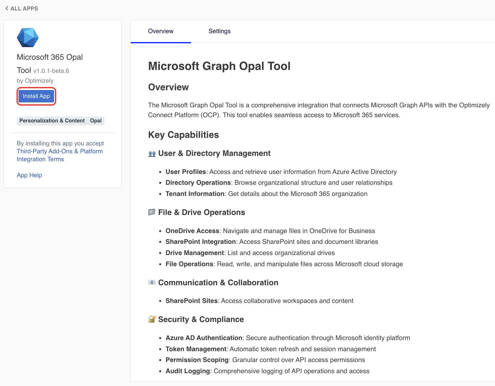Image resolution: width=495 pixels, height=386 pixels.
Task: Click the envelope icon beside Communication & Collaboration
Action: [x=152, y=282]
